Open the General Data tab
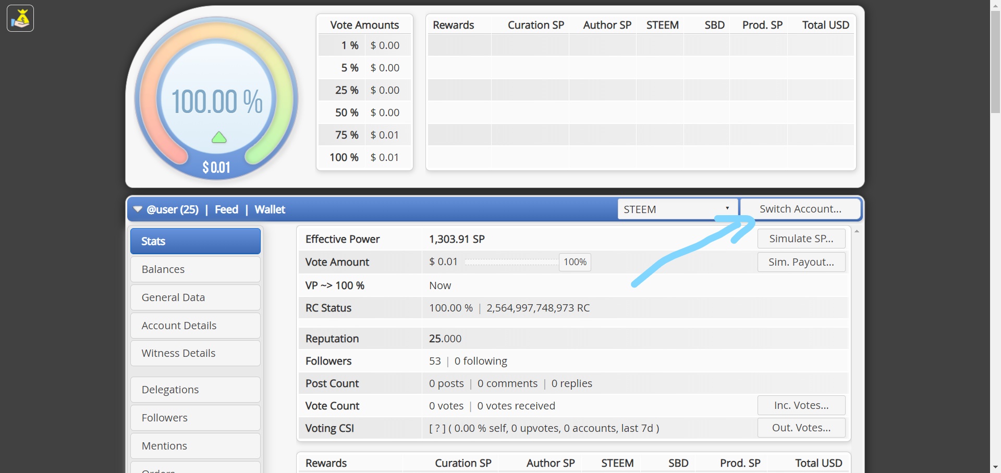This screenshot has width=1001, height=473. point(196,297)
